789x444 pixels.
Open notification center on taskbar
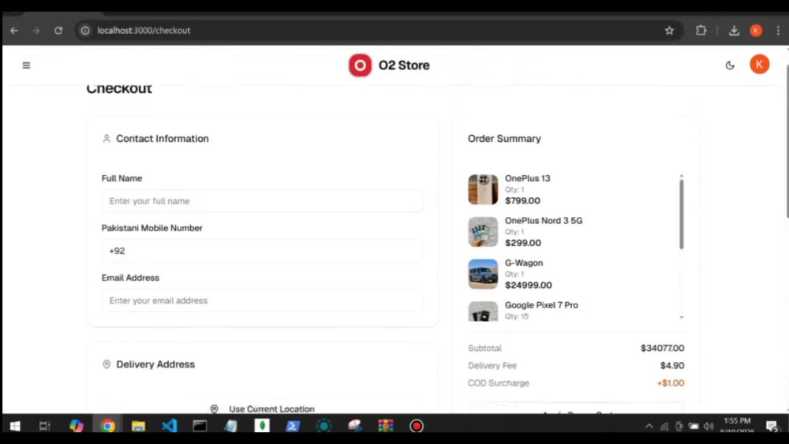(772, 427)
